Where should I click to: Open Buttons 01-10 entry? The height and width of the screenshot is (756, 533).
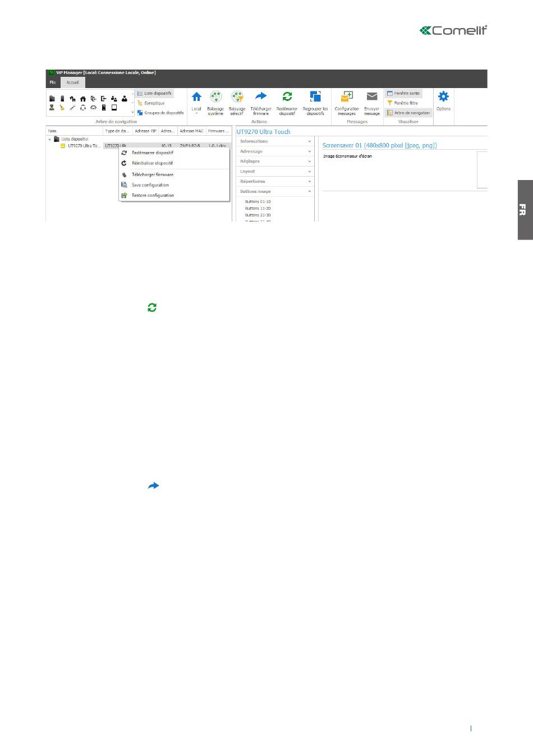258,201
